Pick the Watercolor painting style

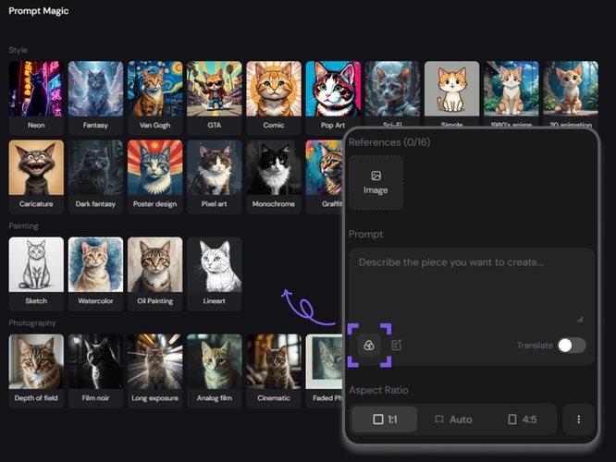(95, 274)
